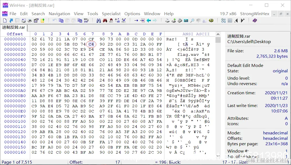Open the View menu
Image resolution: width=291 pixels, height=165 pixels.
[x=79, y=14]
